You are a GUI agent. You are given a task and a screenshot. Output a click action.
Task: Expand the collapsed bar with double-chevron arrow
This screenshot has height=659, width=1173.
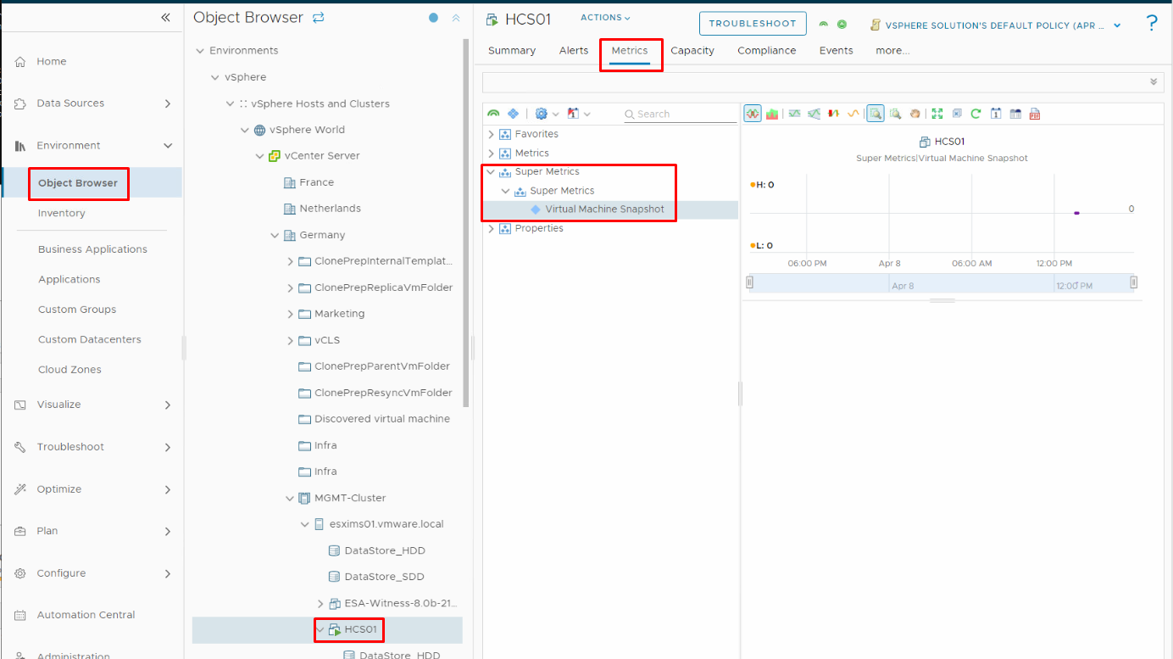[x=1153, y=81]
